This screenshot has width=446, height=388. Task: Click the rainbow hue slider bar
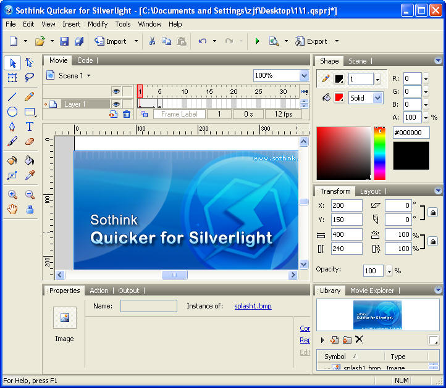point(379,154)
